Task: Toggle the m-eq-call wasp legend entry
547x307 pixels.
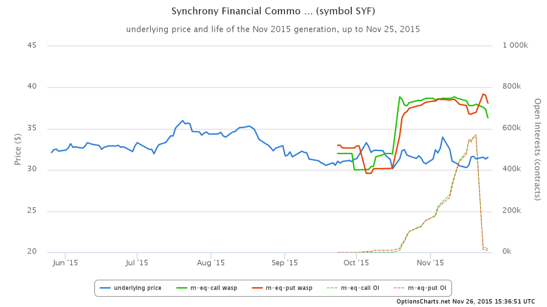Action: coord(207,288)
